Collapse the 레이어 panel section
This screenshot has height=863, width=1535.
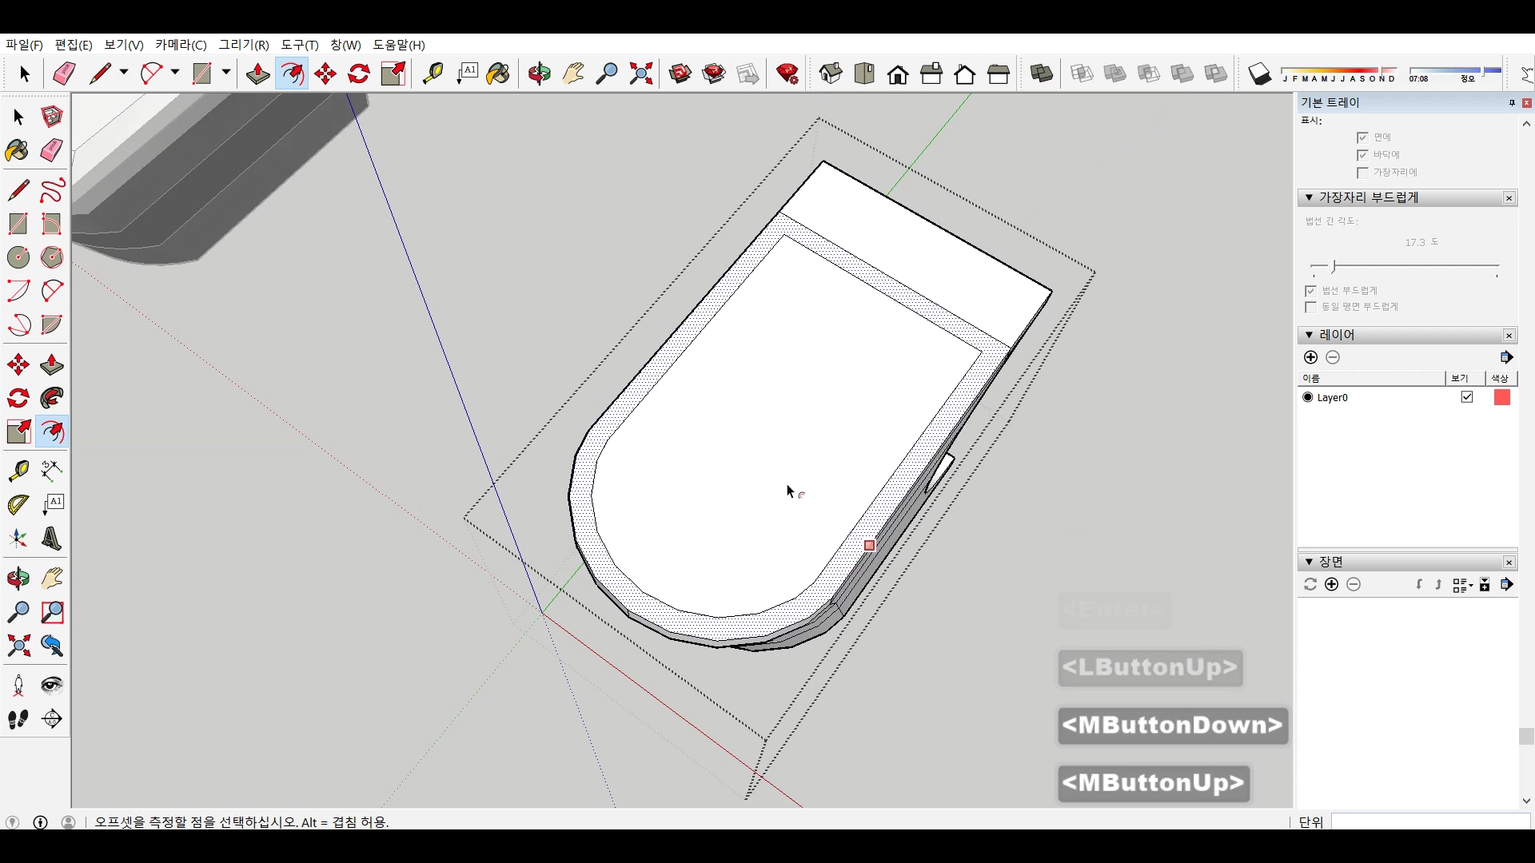coord(1309,335)
